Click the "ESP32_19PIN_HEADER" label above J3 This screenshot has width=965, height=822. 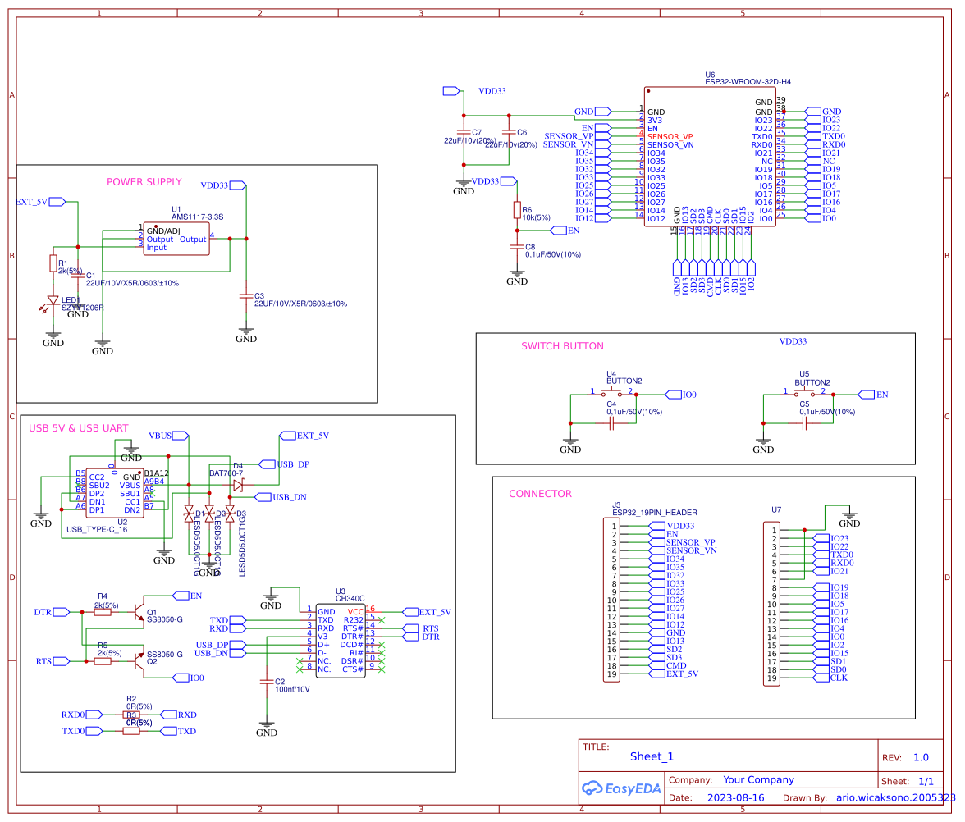point(655,513)
